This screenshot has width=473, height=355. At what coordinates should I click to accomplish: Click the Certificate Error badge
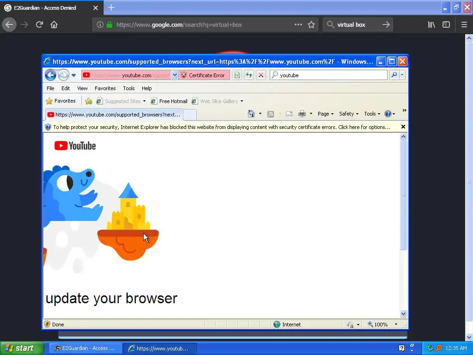click(x=204, y=75)
